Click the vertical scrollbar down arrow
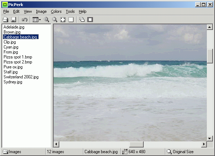 (x=210, y=139)
